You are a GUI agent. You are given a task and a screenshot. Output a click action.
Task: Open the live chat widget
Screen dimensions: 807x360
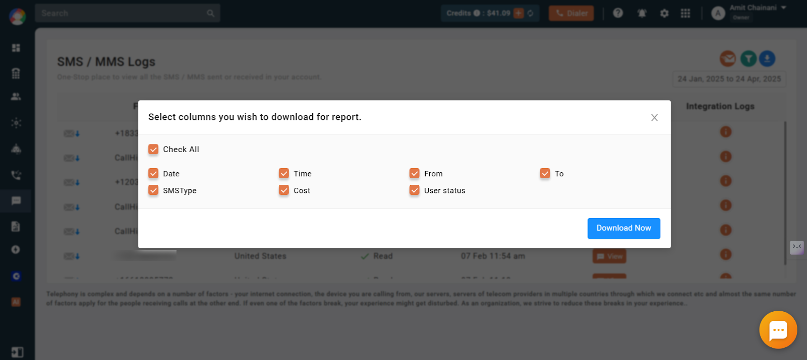(778, 330)
